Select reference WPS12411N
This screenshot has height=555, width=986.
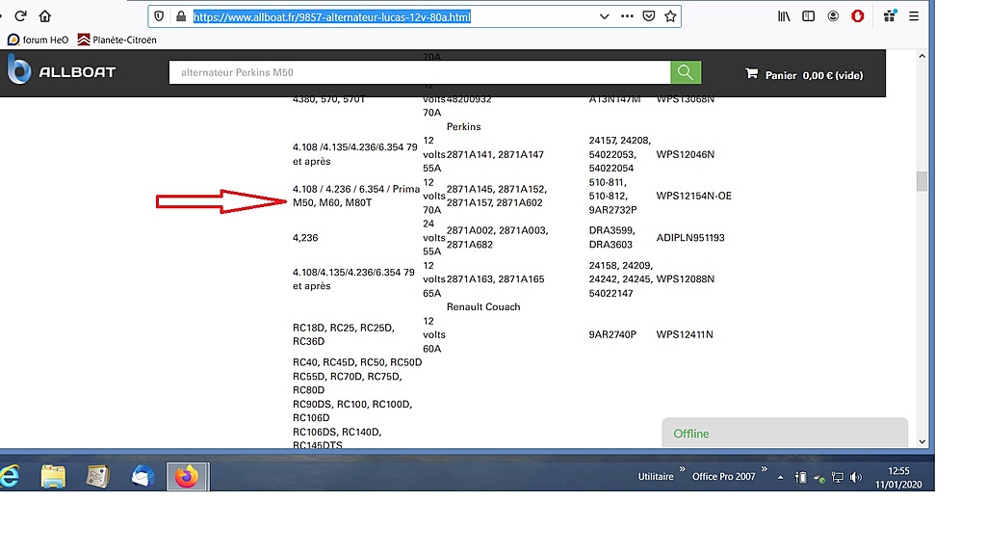tap(685, 334)
